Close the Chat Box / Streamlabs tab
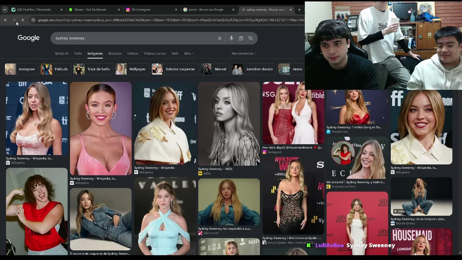Screen dimensions: 462x260 point(61,10)
